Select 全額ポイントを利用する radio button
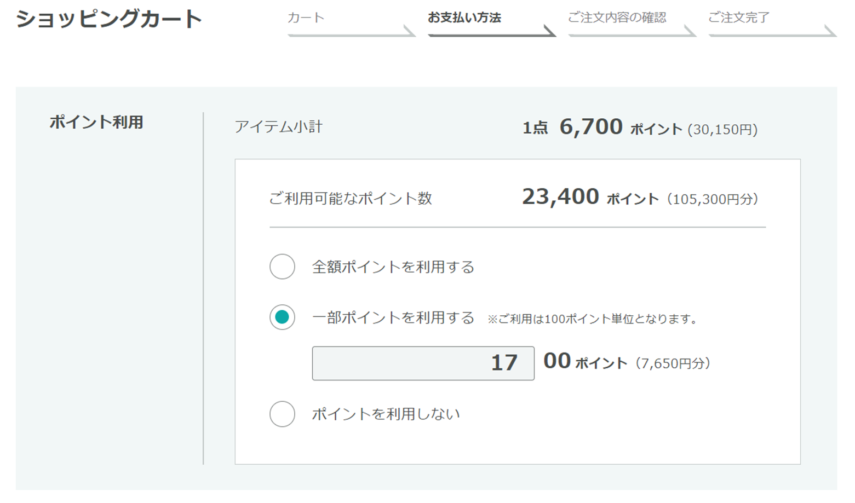 point(282,267)
